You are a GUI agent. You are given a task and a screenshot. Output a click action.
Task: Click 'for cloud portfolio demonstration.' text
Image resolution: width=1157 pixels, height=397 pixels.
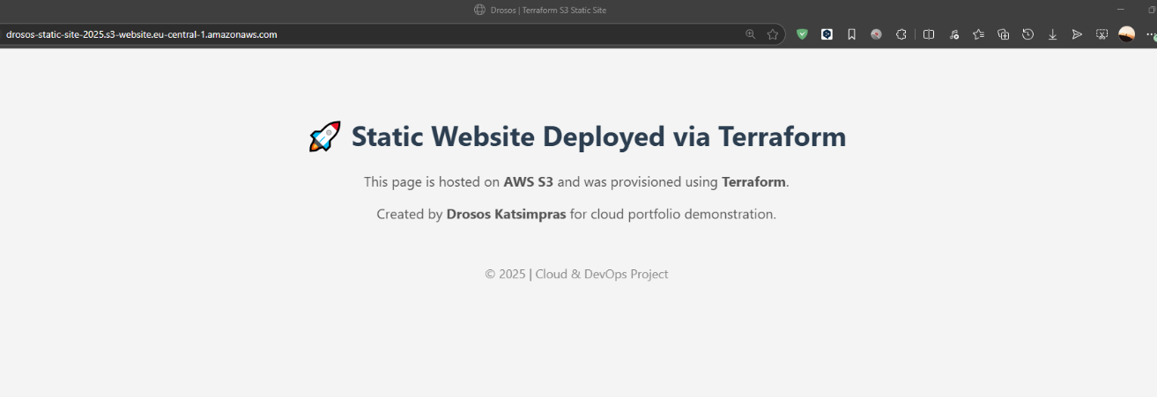(673, 214)
